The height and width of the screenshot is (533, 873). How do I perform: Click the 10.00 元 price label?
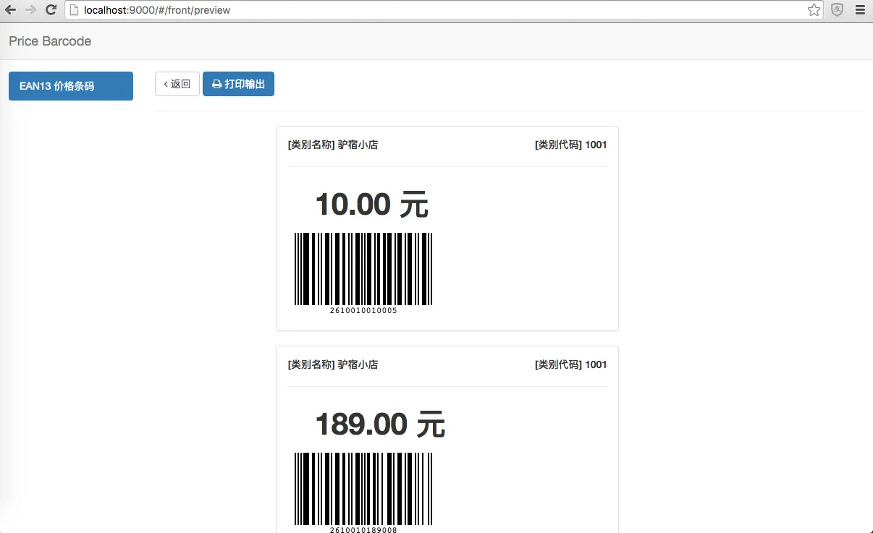point(371,204)
